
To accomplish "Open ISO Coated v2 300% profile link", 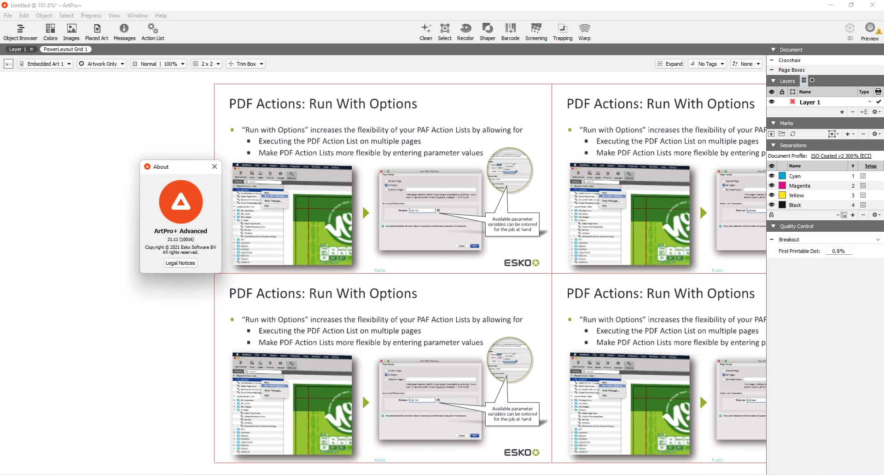I will (x=841, y=156).
